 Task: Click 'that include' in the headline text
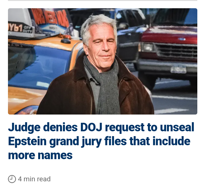(160, 141)
